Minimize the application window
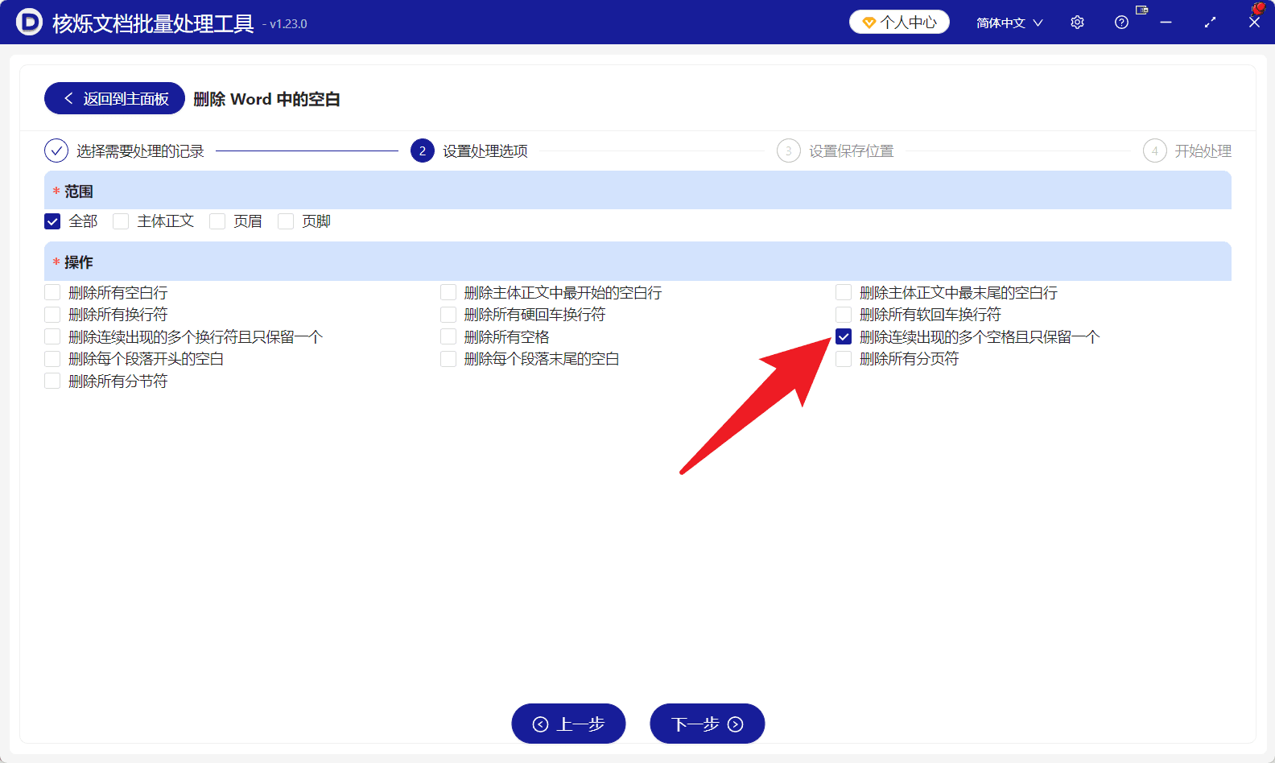This screenshot has height=763, width=1275. point(1166,23)
